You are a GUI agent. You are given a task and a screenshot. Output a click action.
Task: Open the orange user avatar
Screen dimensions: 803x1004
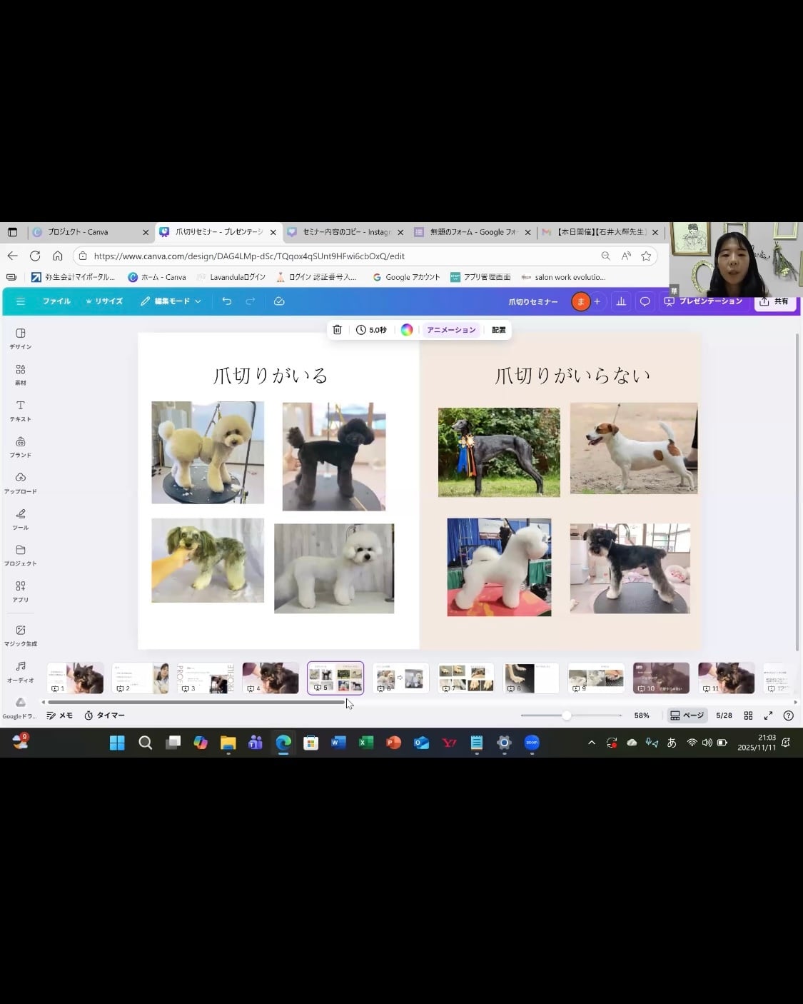click(580, 301)
